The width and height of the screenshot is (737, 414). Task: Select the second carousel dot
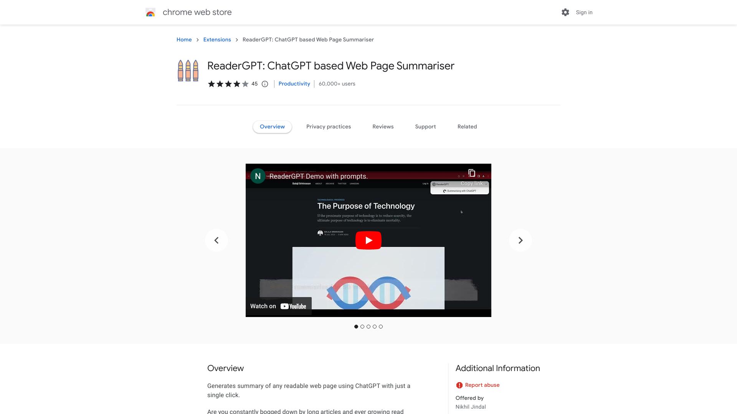point(362,326)
